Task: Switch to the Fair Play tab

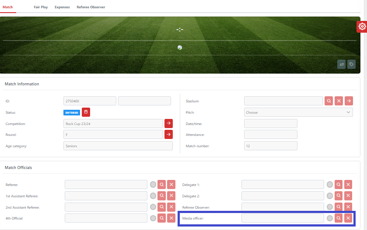Action: coord(41,7)
